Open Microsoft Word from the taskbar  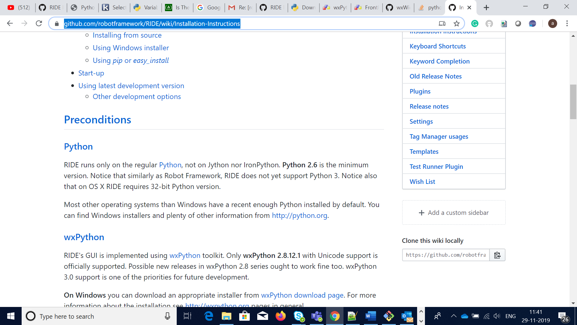(x=371, y=316)
